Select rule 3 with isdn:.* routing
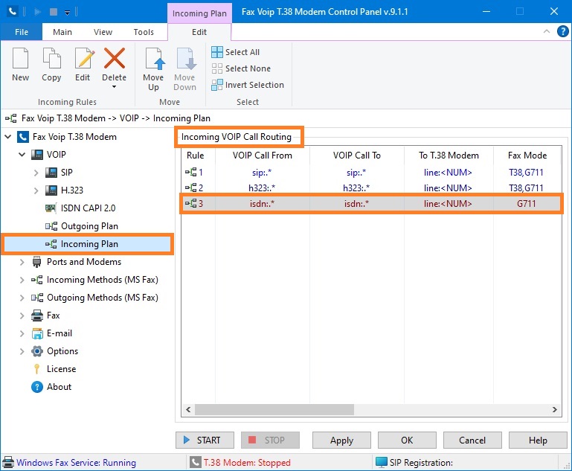Image resolution: width=572 pixels, height=471 pixels. (371, 204)
